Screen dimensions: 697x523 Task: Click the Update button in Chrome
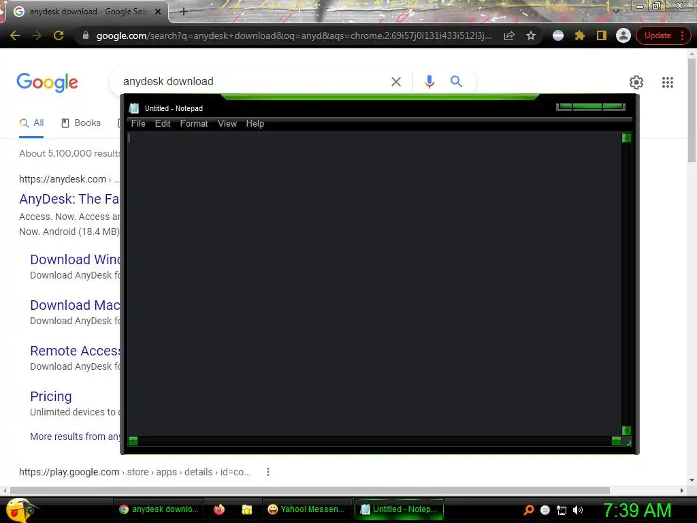(x=658, y=35)
